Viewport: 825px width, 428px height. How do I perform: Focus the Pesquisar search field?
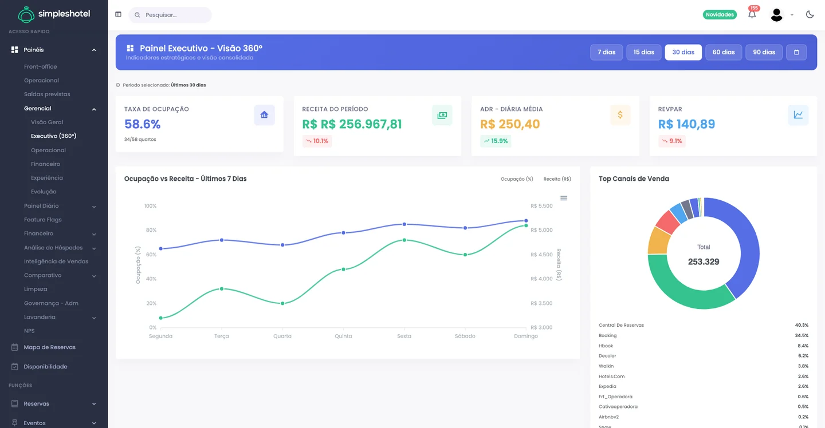[170, 15]
